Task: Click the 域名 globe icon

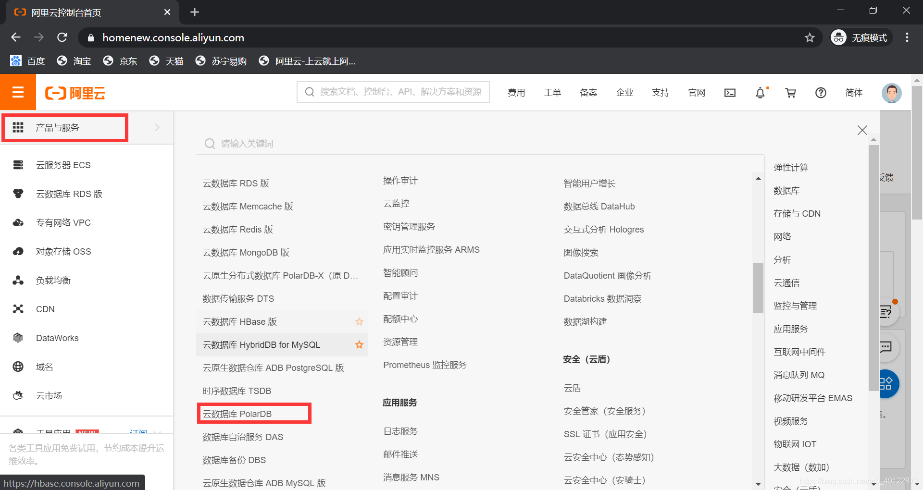Action: [18, 367]
